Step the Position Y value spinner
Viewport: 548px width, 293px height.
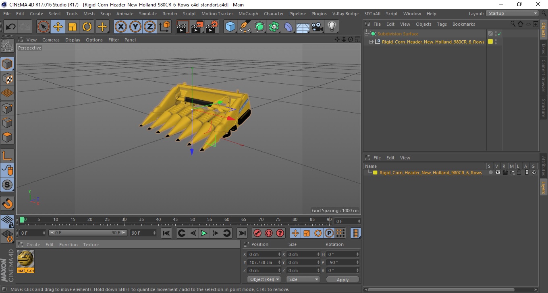pos(279,262)
